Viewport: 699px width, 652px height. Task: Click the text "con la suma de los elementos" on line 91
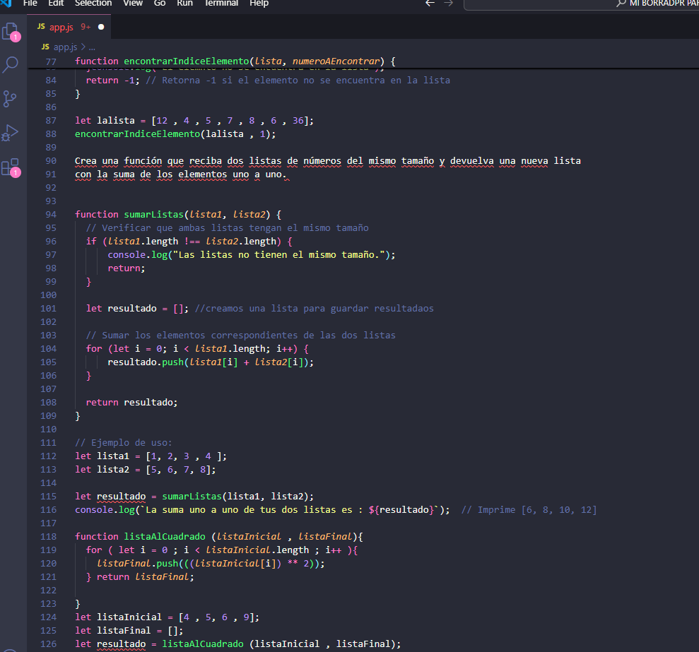coord(151,174)
